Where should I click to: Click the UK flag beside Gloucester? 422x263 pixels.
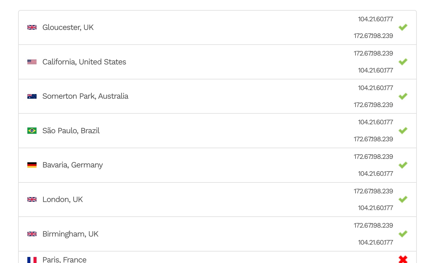pyautogui.click(x=32, y=27)
